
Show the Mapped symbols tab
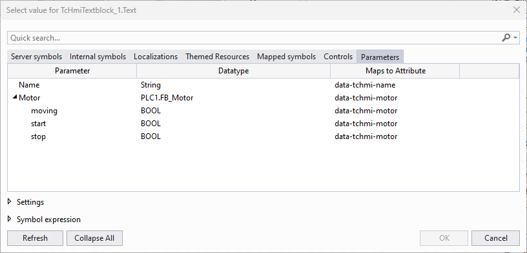click(286, 57)
